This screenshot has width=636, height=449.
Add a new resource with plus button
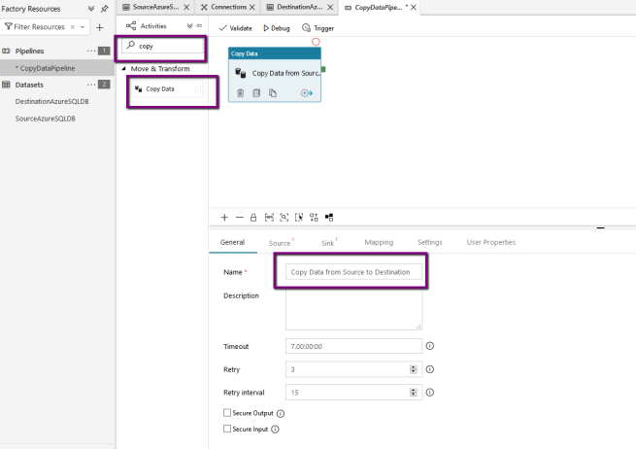(99, 27)
